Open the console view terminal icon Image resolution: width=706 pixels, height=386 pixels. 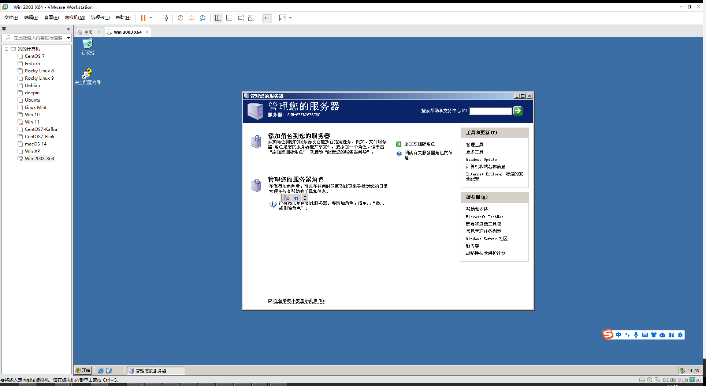coord(267,18)
